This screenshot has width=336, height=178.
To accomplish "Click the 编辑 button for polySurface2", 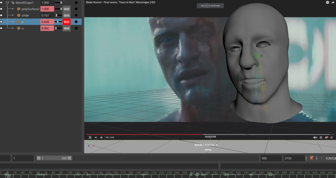I will click(66, 9).
